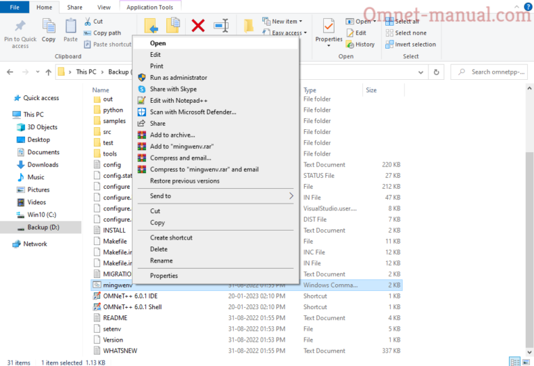The height and width of the screenshot is (366, 534).
Task: Click Select all in ribbon
Action: tap(402, 22)
